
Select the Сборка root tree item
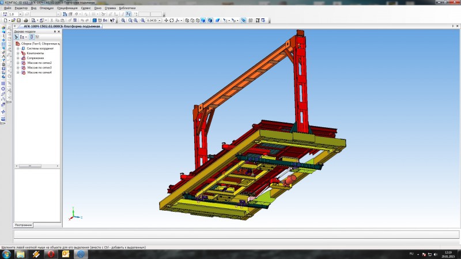(38, 44)
